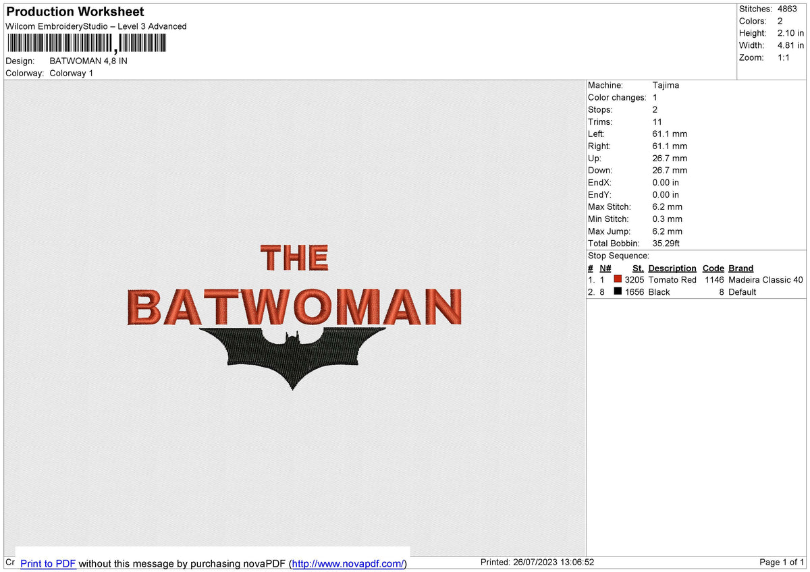The width and height of the screenshot is (810, 572).
Task: Click the EndY value 0.00 in
Action: [666, 194]
